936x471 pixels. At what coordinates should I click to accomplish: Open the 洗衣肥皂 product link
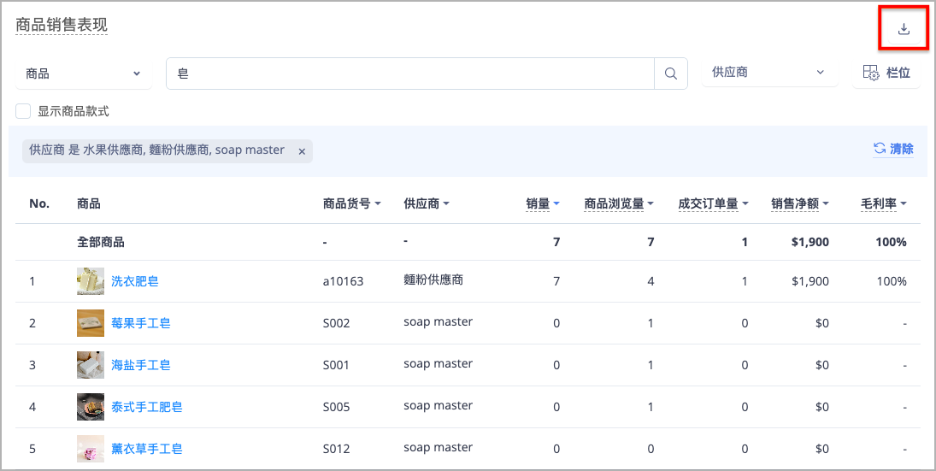(x=135, y=281)
